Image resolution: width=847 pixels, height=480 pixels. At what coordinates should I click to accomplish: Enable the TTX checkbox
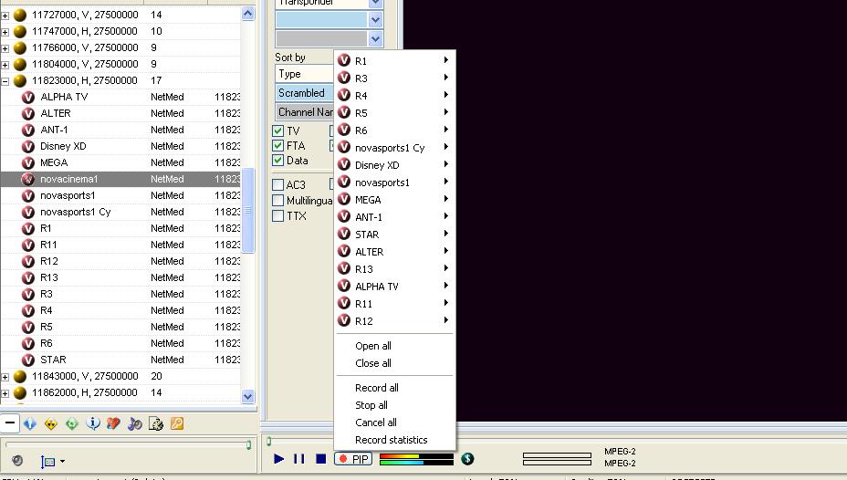[x=278, y=216]
